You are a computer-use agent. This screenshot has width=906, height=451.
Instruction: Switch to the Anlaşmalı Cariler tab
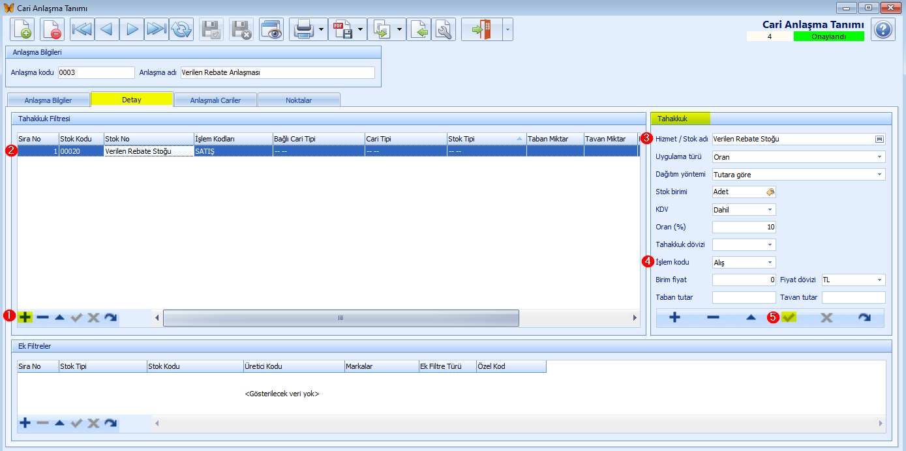(215, 100)
